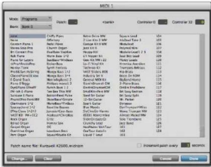Select patch 'Synth Fretless'
The height and width of the screenshot is (167, 211).
click(57, 68)
